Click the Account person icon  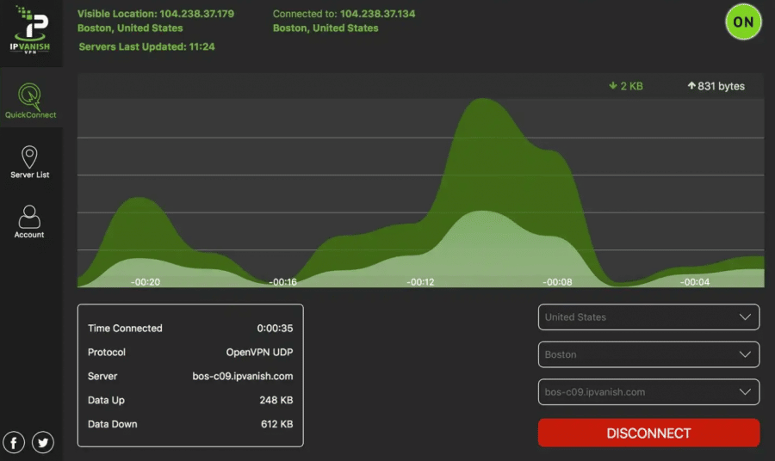click(x=29, y=217)
